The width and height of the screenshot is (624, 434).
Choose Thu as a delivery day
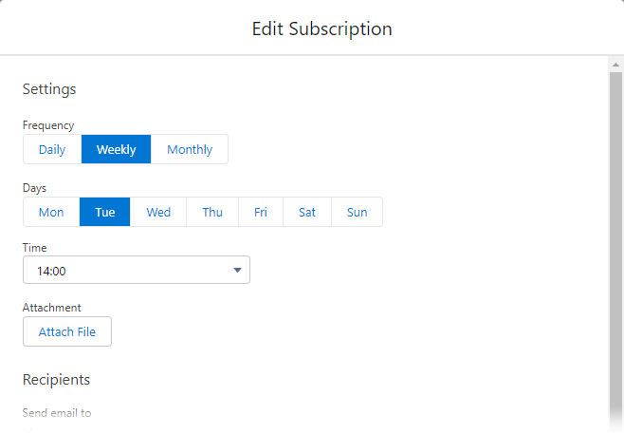tap(212, 212)
